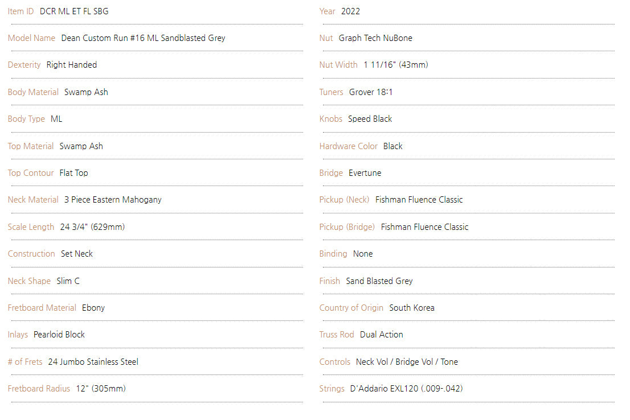Screen dimensions: 630x420
Task: Click the Country of Origin value South Korea
Action: [412, 308]
